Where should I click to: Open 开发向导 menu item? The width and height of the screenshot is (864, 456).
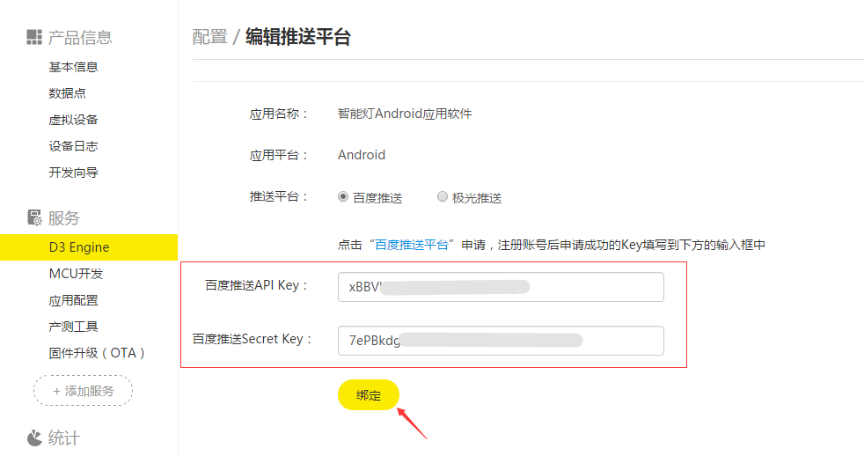click(x=73, y=173)
